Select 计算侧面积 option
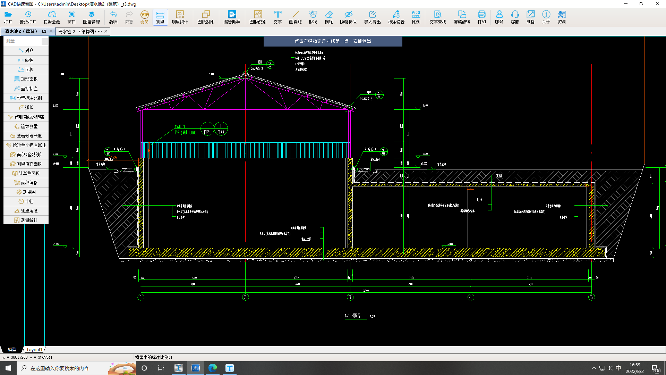 click(x=26, y=173)
